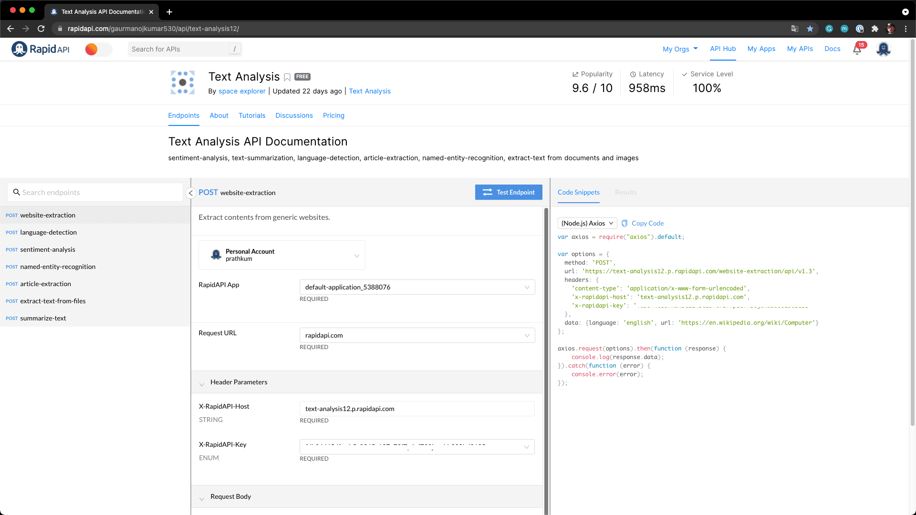Click the Search for APIs field

[x=185, y=49]
